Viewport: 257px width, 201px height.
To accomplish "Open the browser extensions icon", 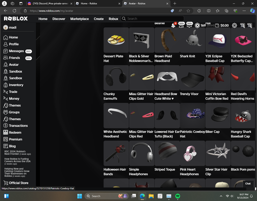I will [x=199, y=11].
